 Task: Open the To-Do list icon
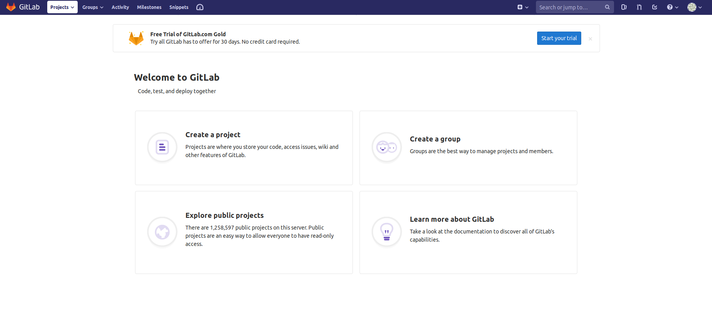pyautogui.click(x=655, y=7)
